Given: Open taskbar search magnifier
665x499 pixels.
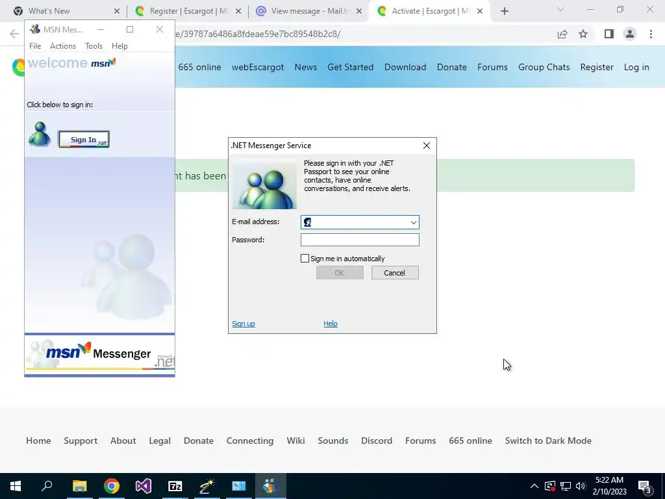Looking at the screenshot, I should pos(47,486).
